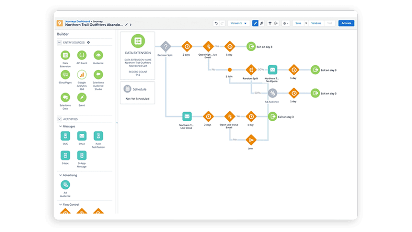Select the Random Split node on canvas

tap(251, 70)
